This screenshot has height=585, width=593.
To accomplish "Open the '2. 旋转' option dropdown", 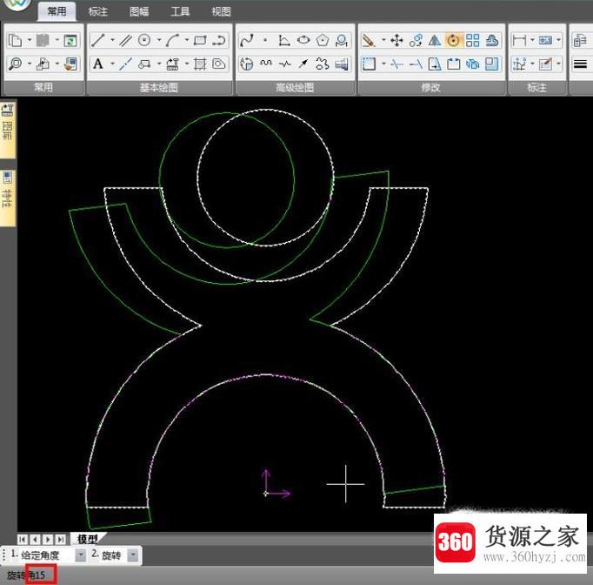I will 133,555.
